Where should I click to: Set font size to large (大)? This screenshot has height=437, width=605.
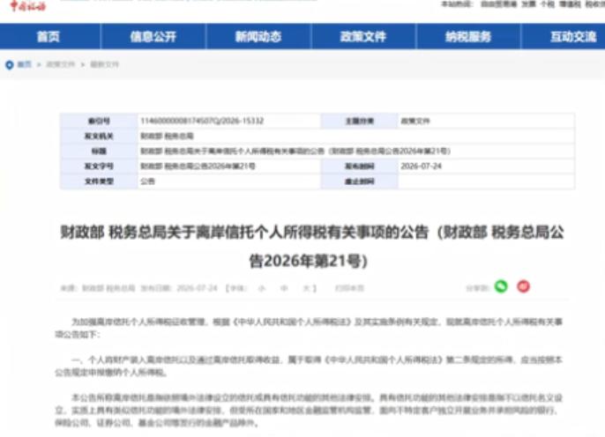coord(306,288)
